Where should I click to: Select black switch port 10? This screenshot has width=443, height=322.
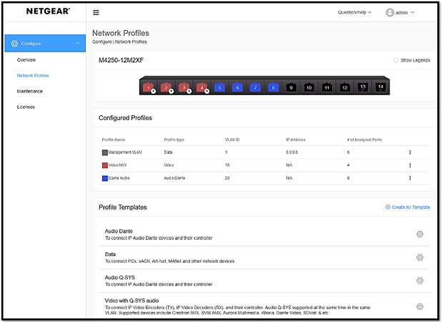[309, 87]
